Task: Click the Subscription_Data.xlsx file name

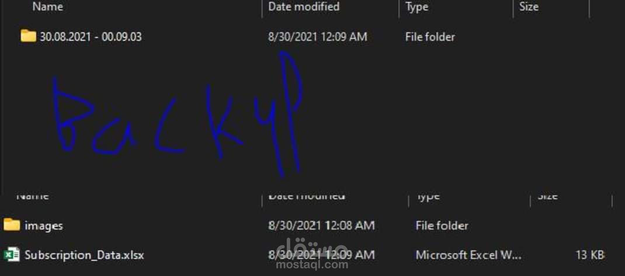Action: pyautogui.click(x=84, y=254)
